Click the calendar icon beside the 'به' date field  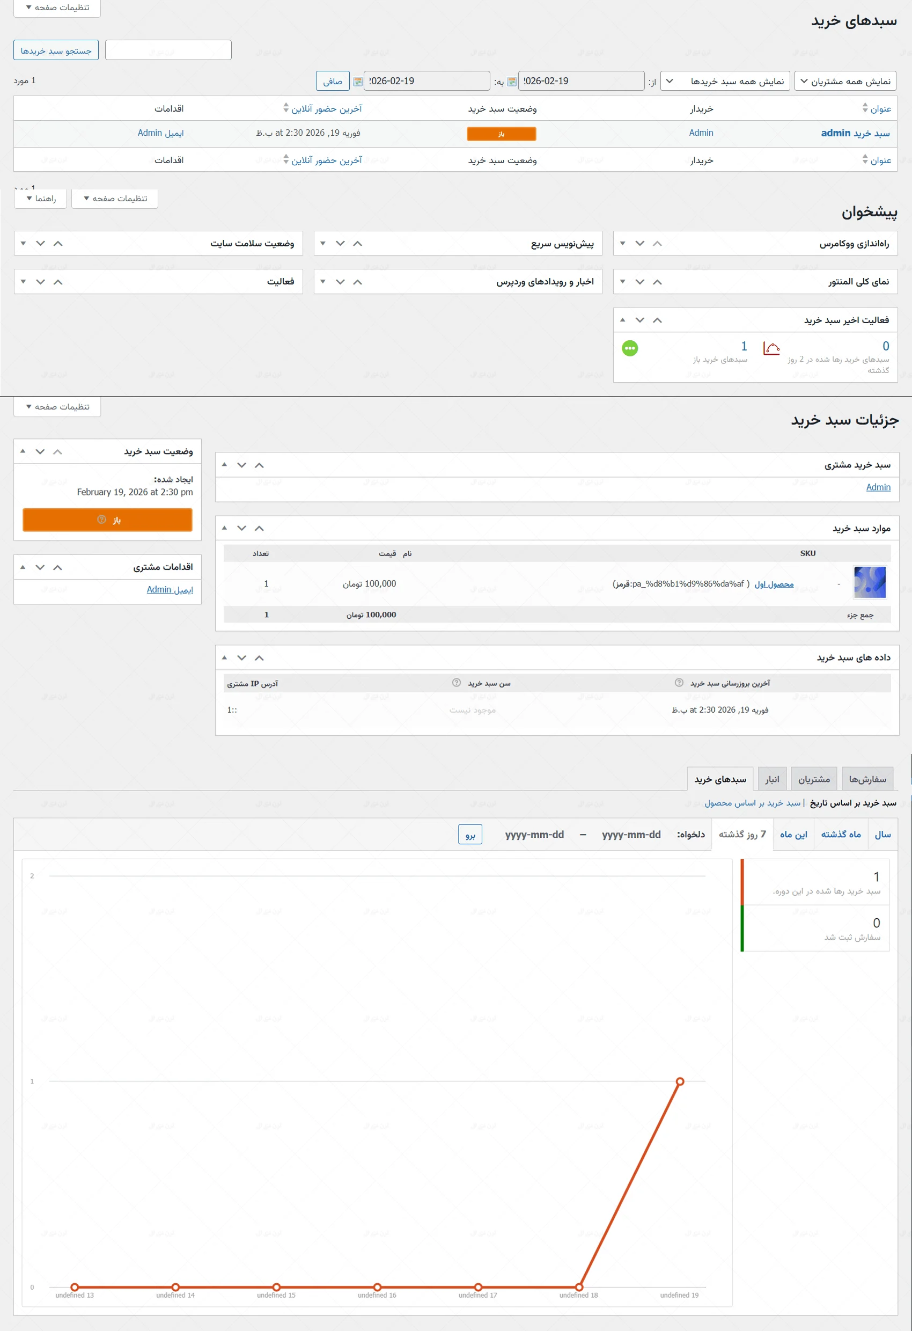coord(357,82)
